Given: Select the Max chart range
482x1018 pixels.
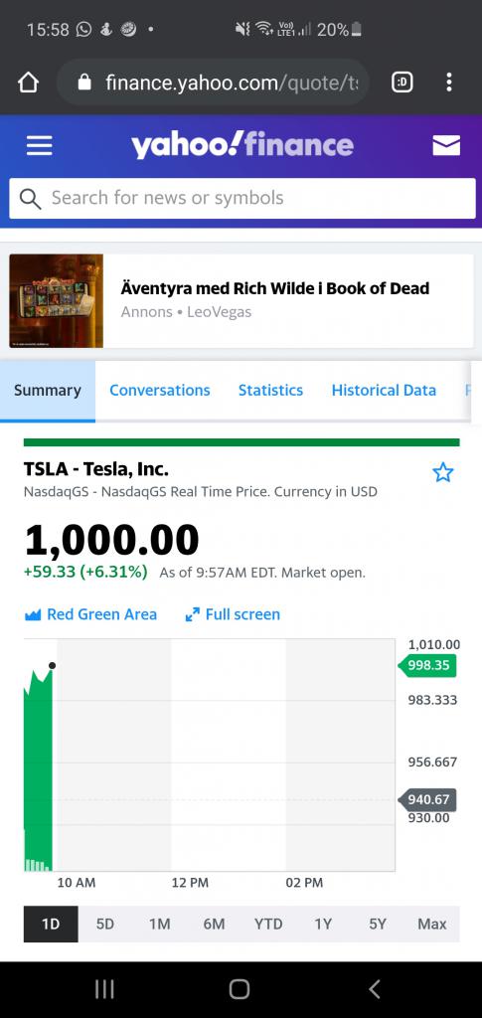Looking at the screenshot, I should [432, 924].
